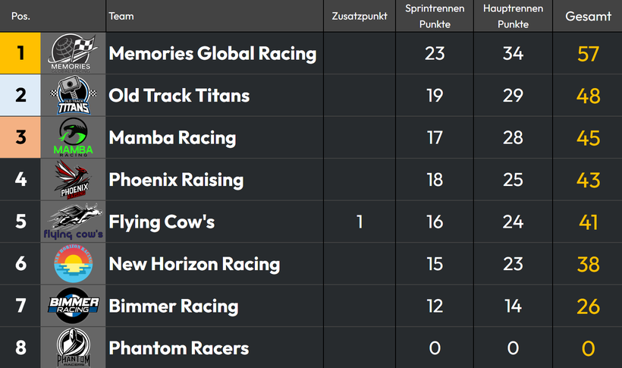Image resolution: width=622 pixels, height=368 pixels.
Task: Open the Flying Cow's team logo
Action: [x=73, y=222]
